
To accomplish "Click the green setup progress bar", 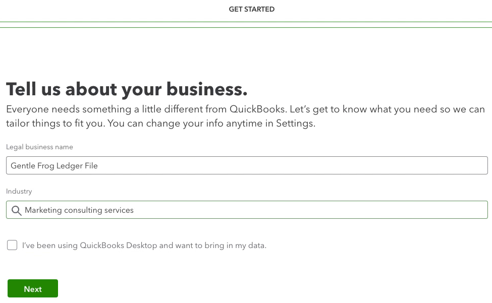I will coord(246,25).
